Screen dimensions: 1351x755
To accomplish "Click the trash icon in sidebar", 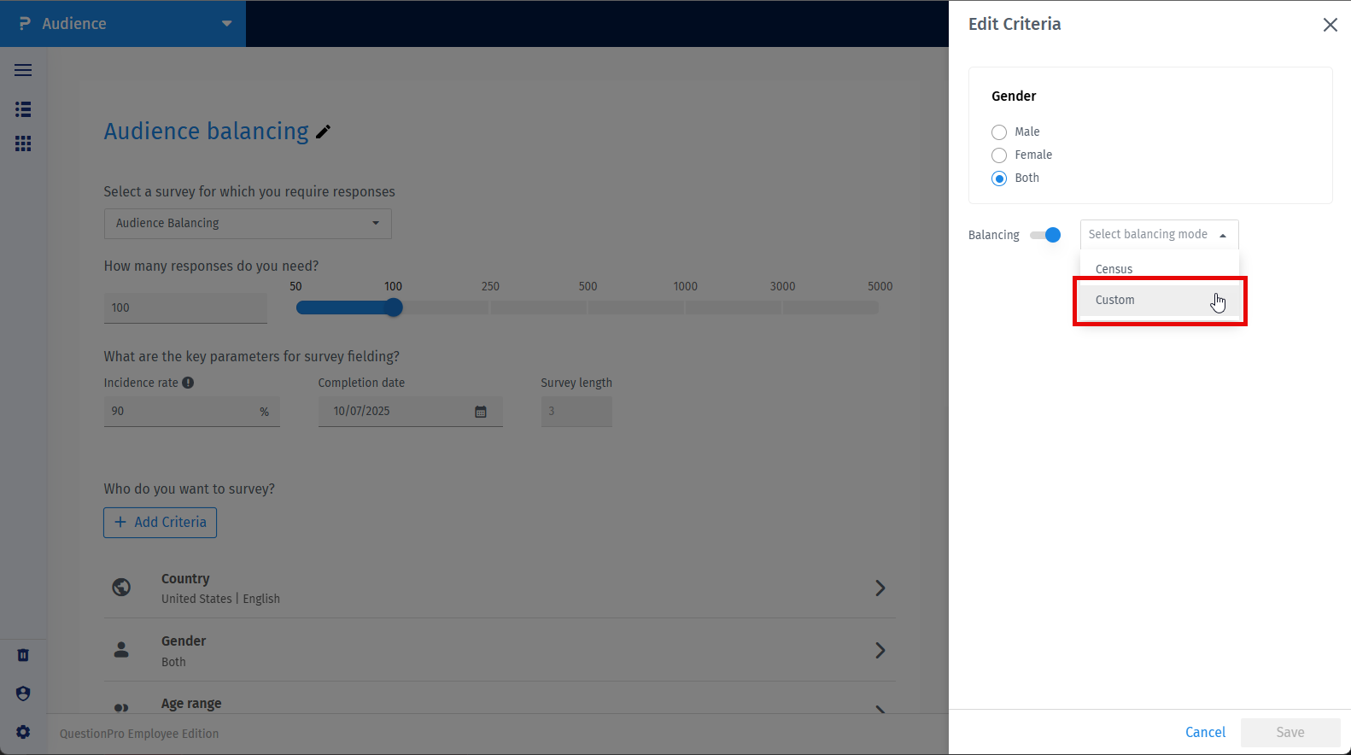I will point(23,655).
